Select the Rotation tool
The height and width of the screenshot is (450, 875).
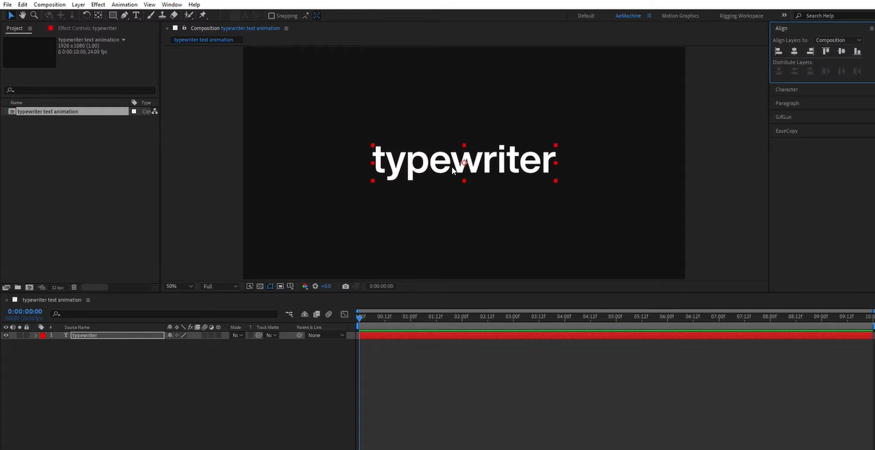87,15
